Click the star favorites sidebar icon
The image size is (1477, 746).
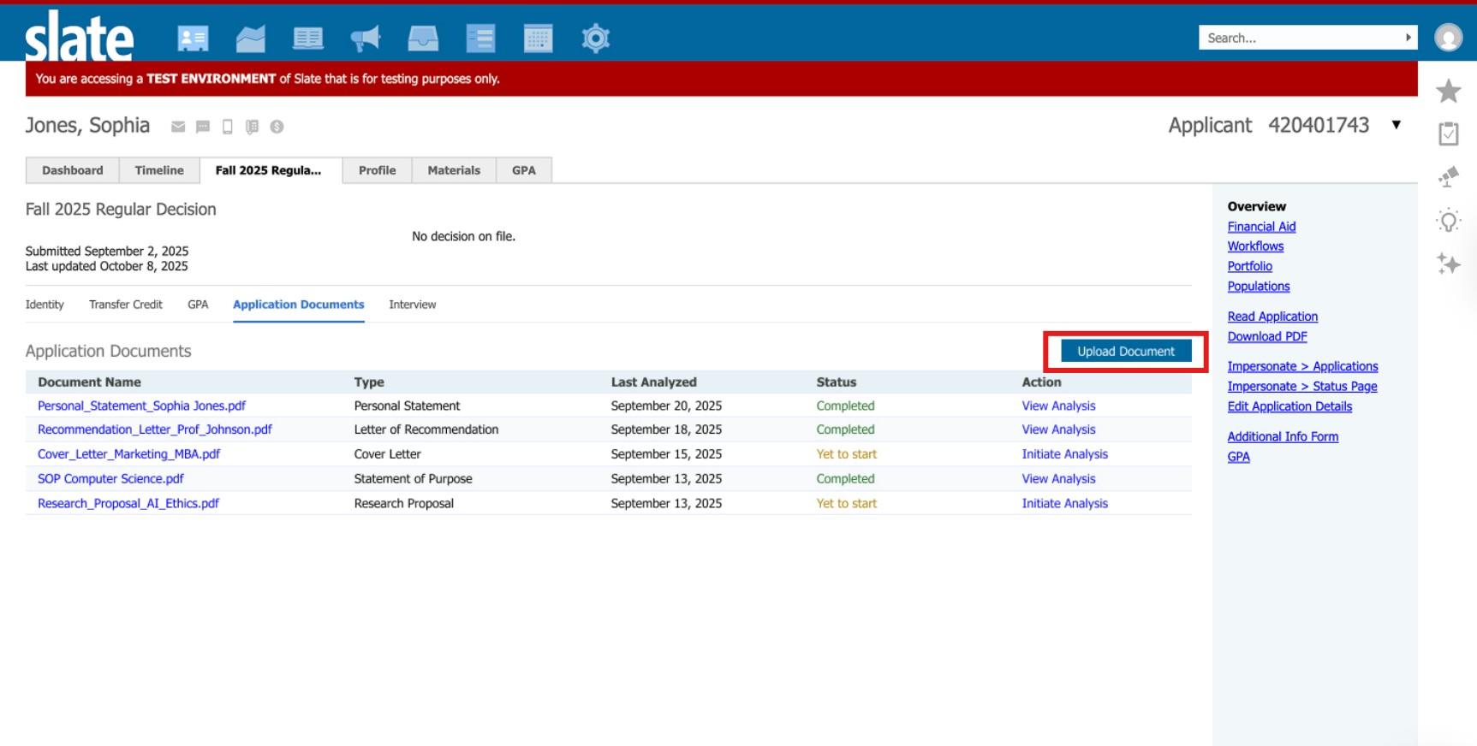click(1448, 91)
